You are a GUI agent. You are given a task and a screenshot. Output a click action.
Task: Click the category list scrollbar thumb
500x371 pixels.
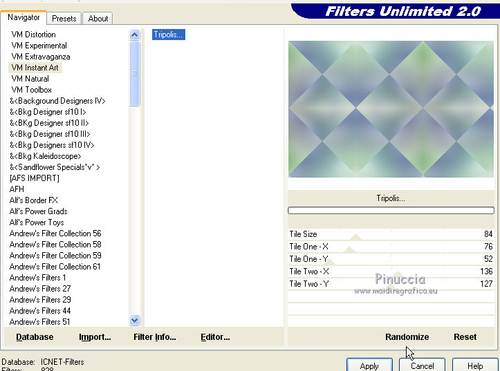point(135,73)
